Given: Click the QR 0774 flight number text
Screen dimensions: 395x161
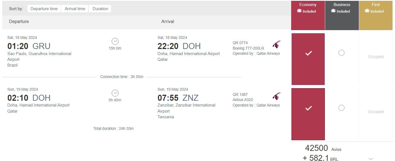Looking at the screenshot, I should 240,43.
